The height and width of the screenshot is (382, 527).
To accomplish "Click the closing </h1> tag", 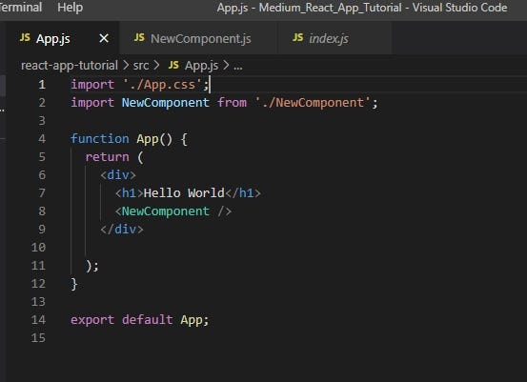I will [x=243, y=192].
